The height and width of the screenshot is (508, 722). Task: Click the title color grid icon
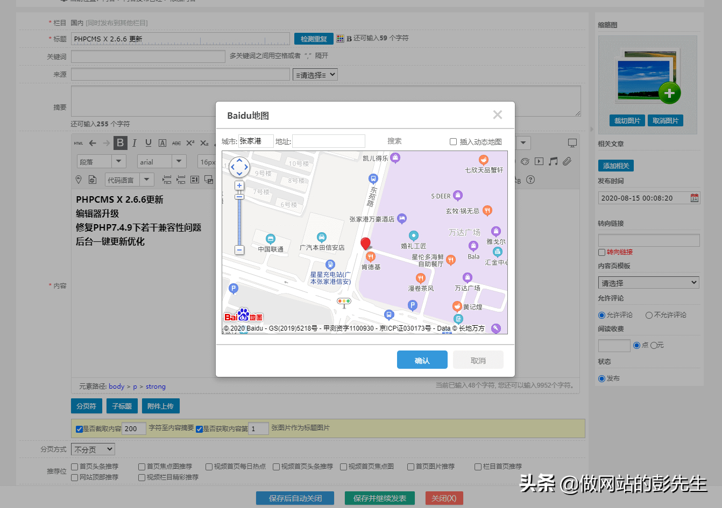[340, 39]
